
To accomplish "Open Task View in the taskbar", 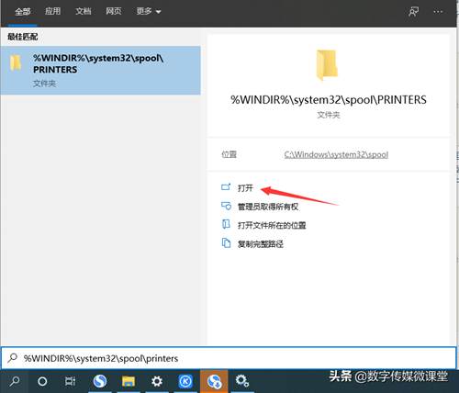I will (x=70, y=381).
